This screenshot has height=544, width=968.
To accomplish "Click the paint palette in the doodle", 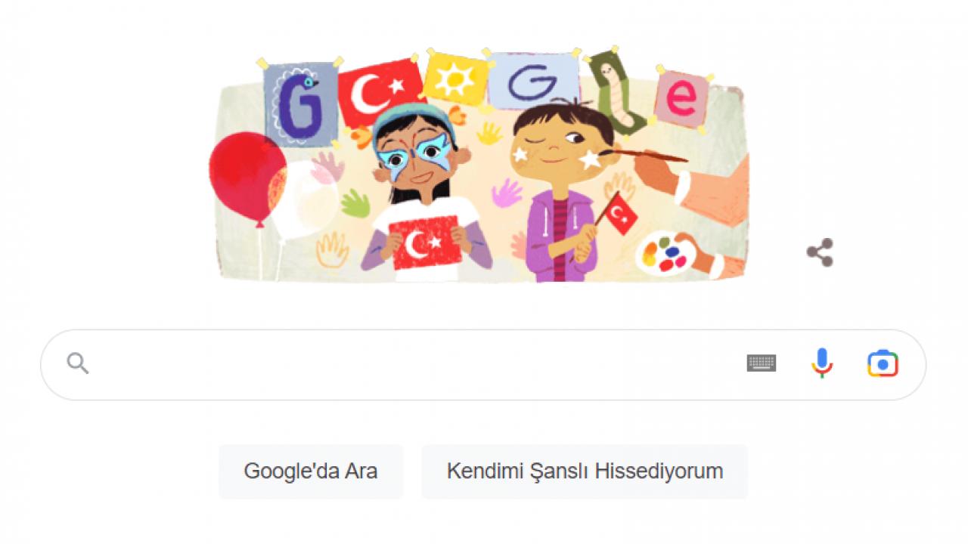I will point(665,252).
